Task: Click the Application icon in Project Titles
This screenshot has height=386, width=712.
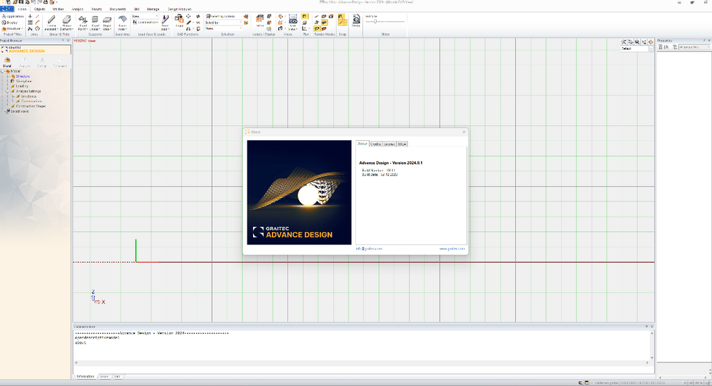Action: point(3,17)
